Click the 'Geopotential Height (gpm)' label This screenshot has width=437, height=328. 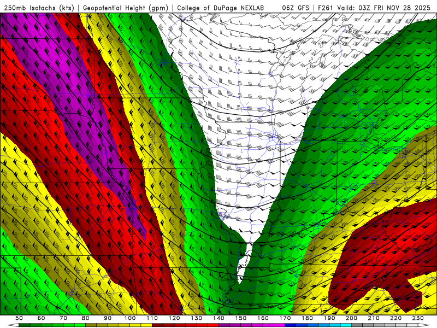tap(126, 8)
